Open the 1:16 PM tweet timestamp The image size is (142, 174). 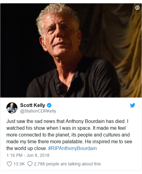point(14,155)
